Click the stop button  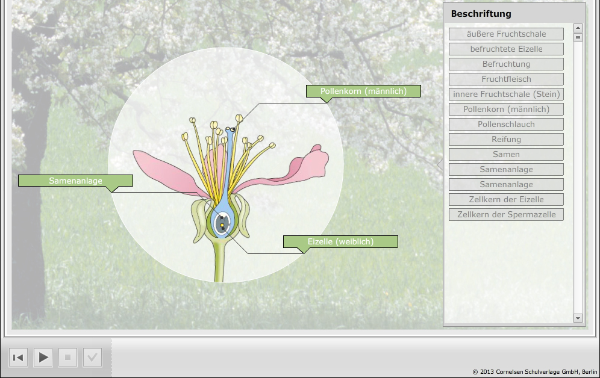coord(67,358)
